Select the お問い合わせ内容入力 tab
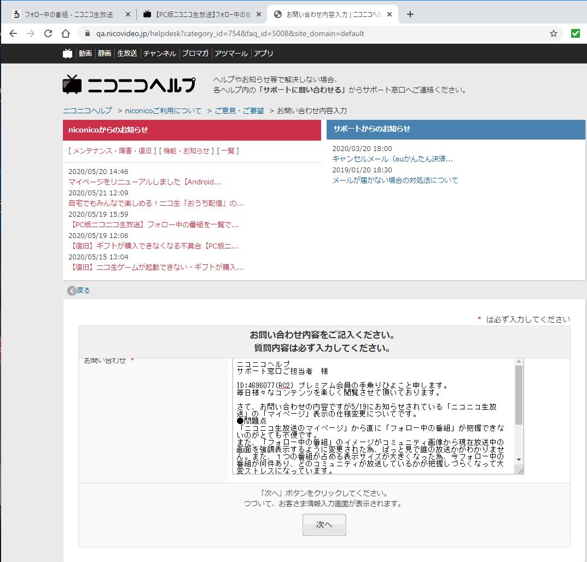 (333, 14)
